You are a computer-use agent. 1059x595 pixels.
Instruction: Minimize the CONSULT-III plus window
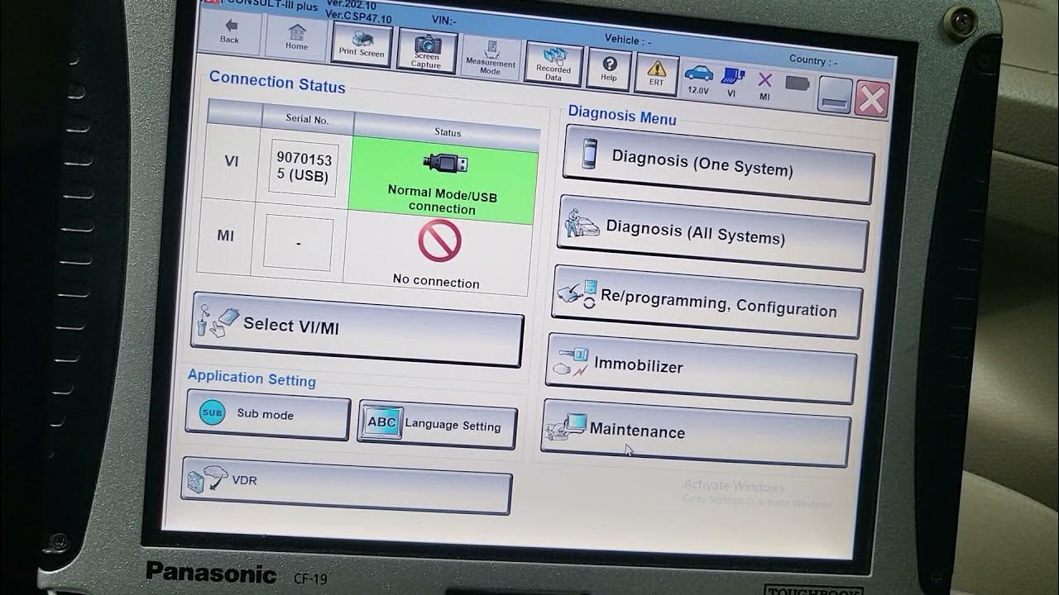(835, 94)
